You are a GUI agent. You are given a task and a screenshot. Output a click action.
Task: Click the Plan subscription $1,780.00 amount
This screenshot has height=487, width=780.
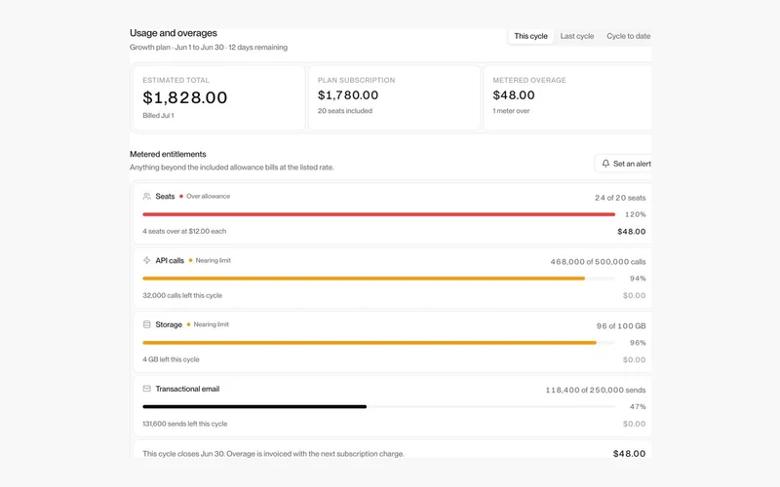tap(348, 94)
